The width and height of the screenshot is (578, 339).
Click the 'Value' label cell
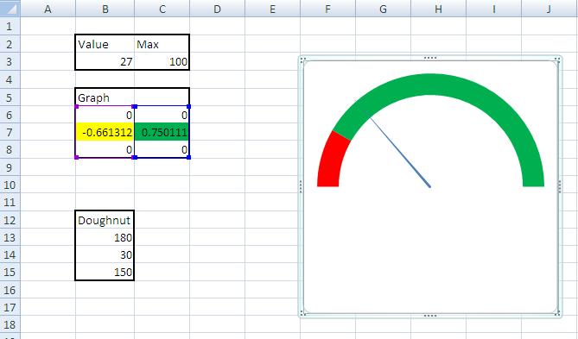click(x=105, y=44)
